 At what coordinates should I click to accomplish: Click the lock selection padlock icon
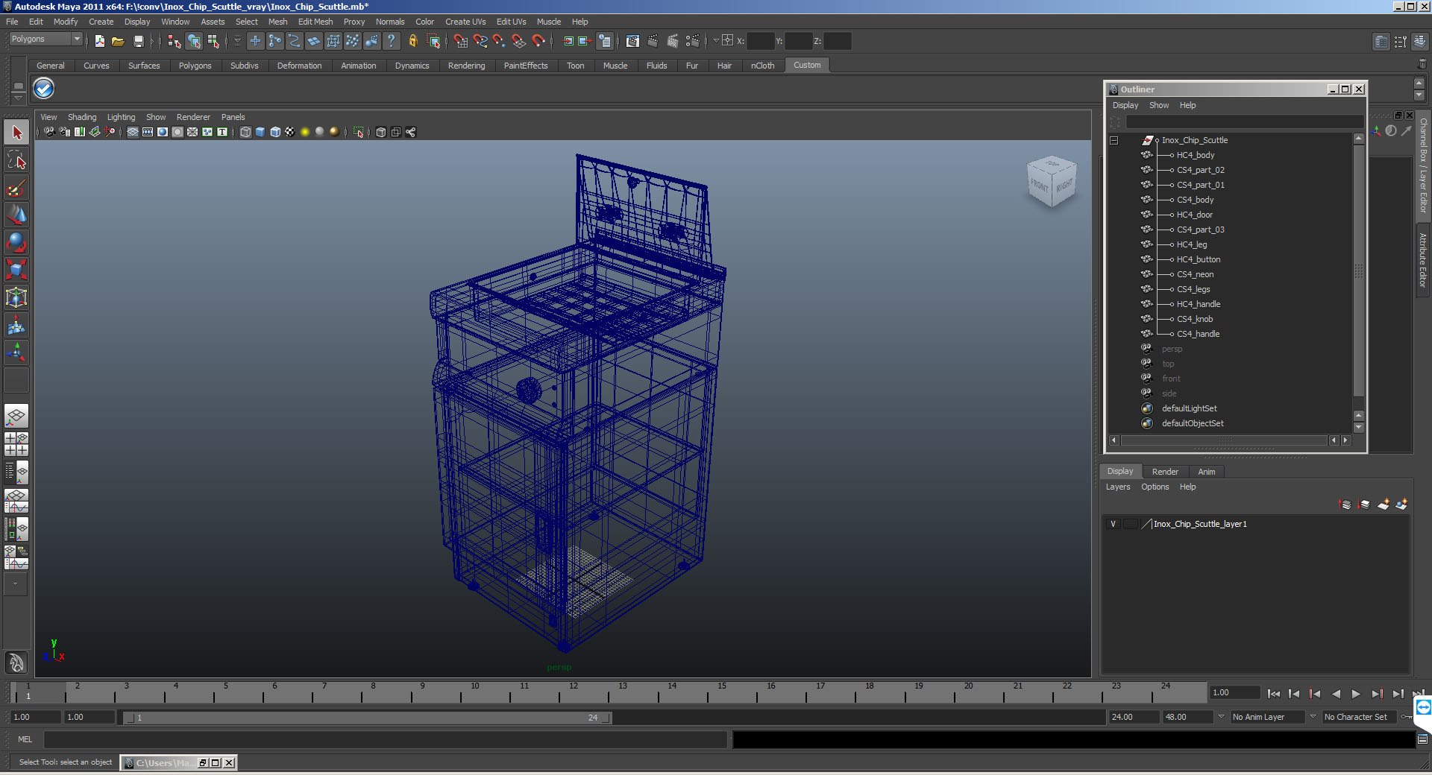pos(413,42)
